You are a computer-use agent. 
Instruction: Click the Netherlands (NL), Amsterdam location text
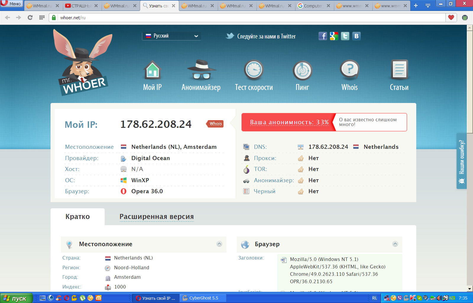click(174, 147)
